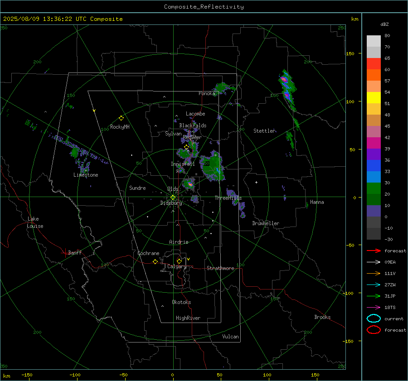
Task: Click the magenta 18TS arrow legend icon
Action: coord(374,308)
